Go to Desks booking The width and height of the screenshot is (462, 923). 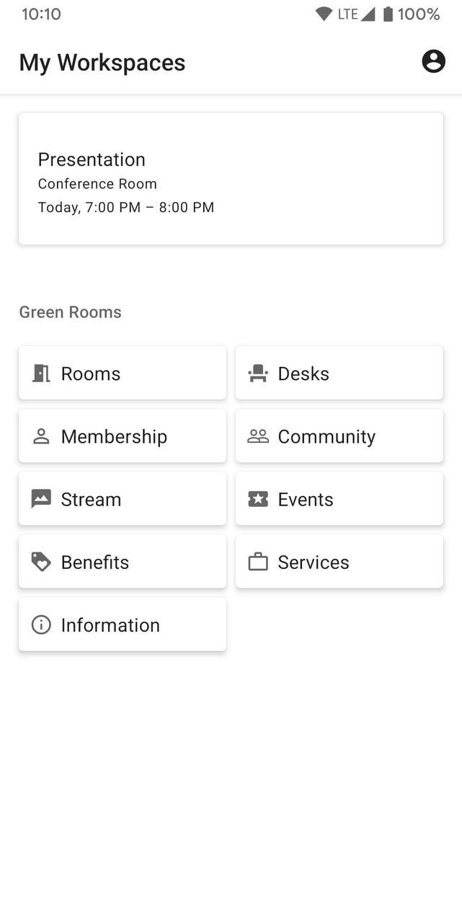tap(339, 373)
